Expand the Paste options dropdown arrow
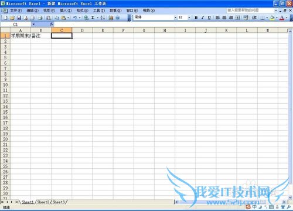Screen dimensions: 293x211 (68, 18)
